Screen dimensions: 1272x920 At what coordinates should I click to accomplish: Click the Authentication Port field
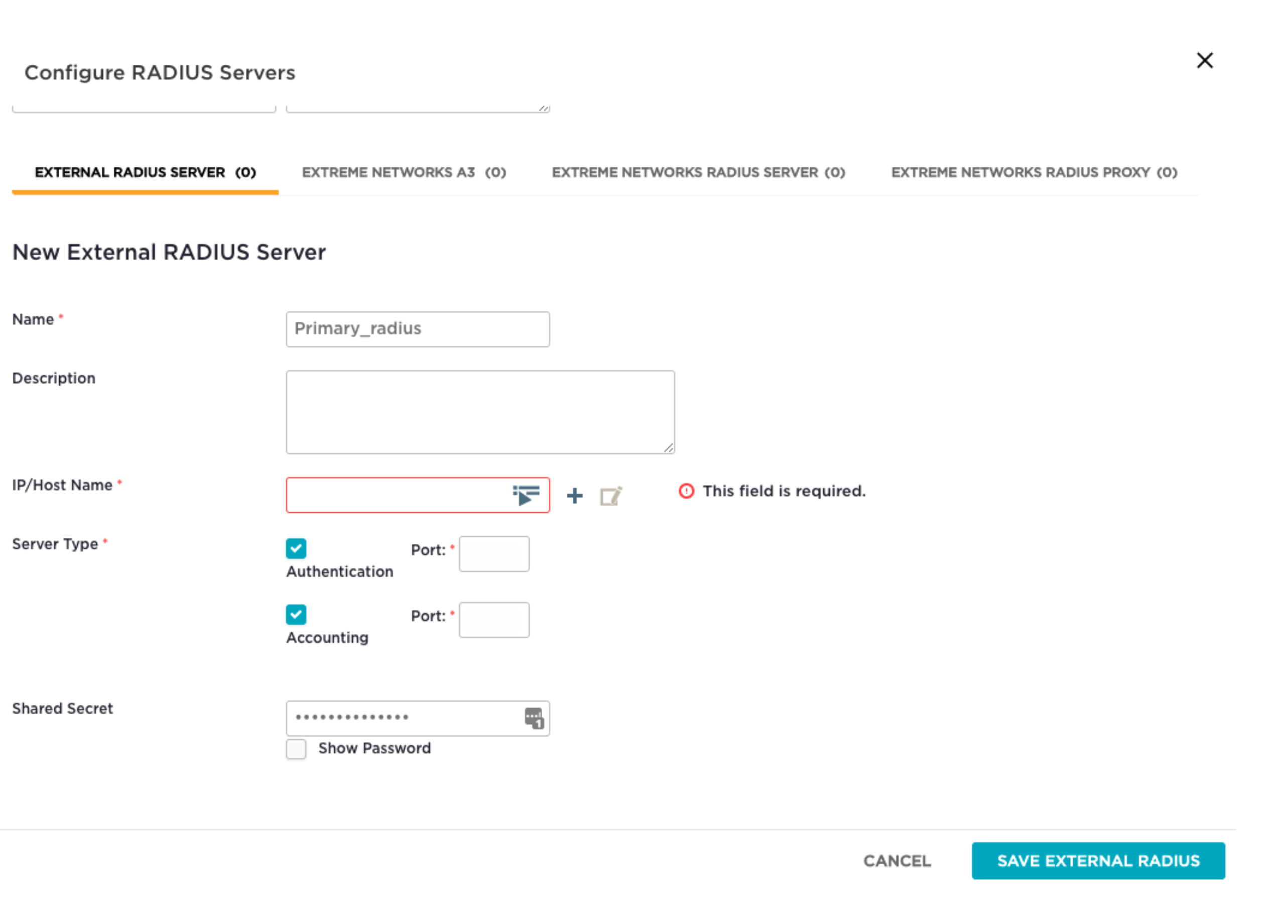click(x=493, y=554)
